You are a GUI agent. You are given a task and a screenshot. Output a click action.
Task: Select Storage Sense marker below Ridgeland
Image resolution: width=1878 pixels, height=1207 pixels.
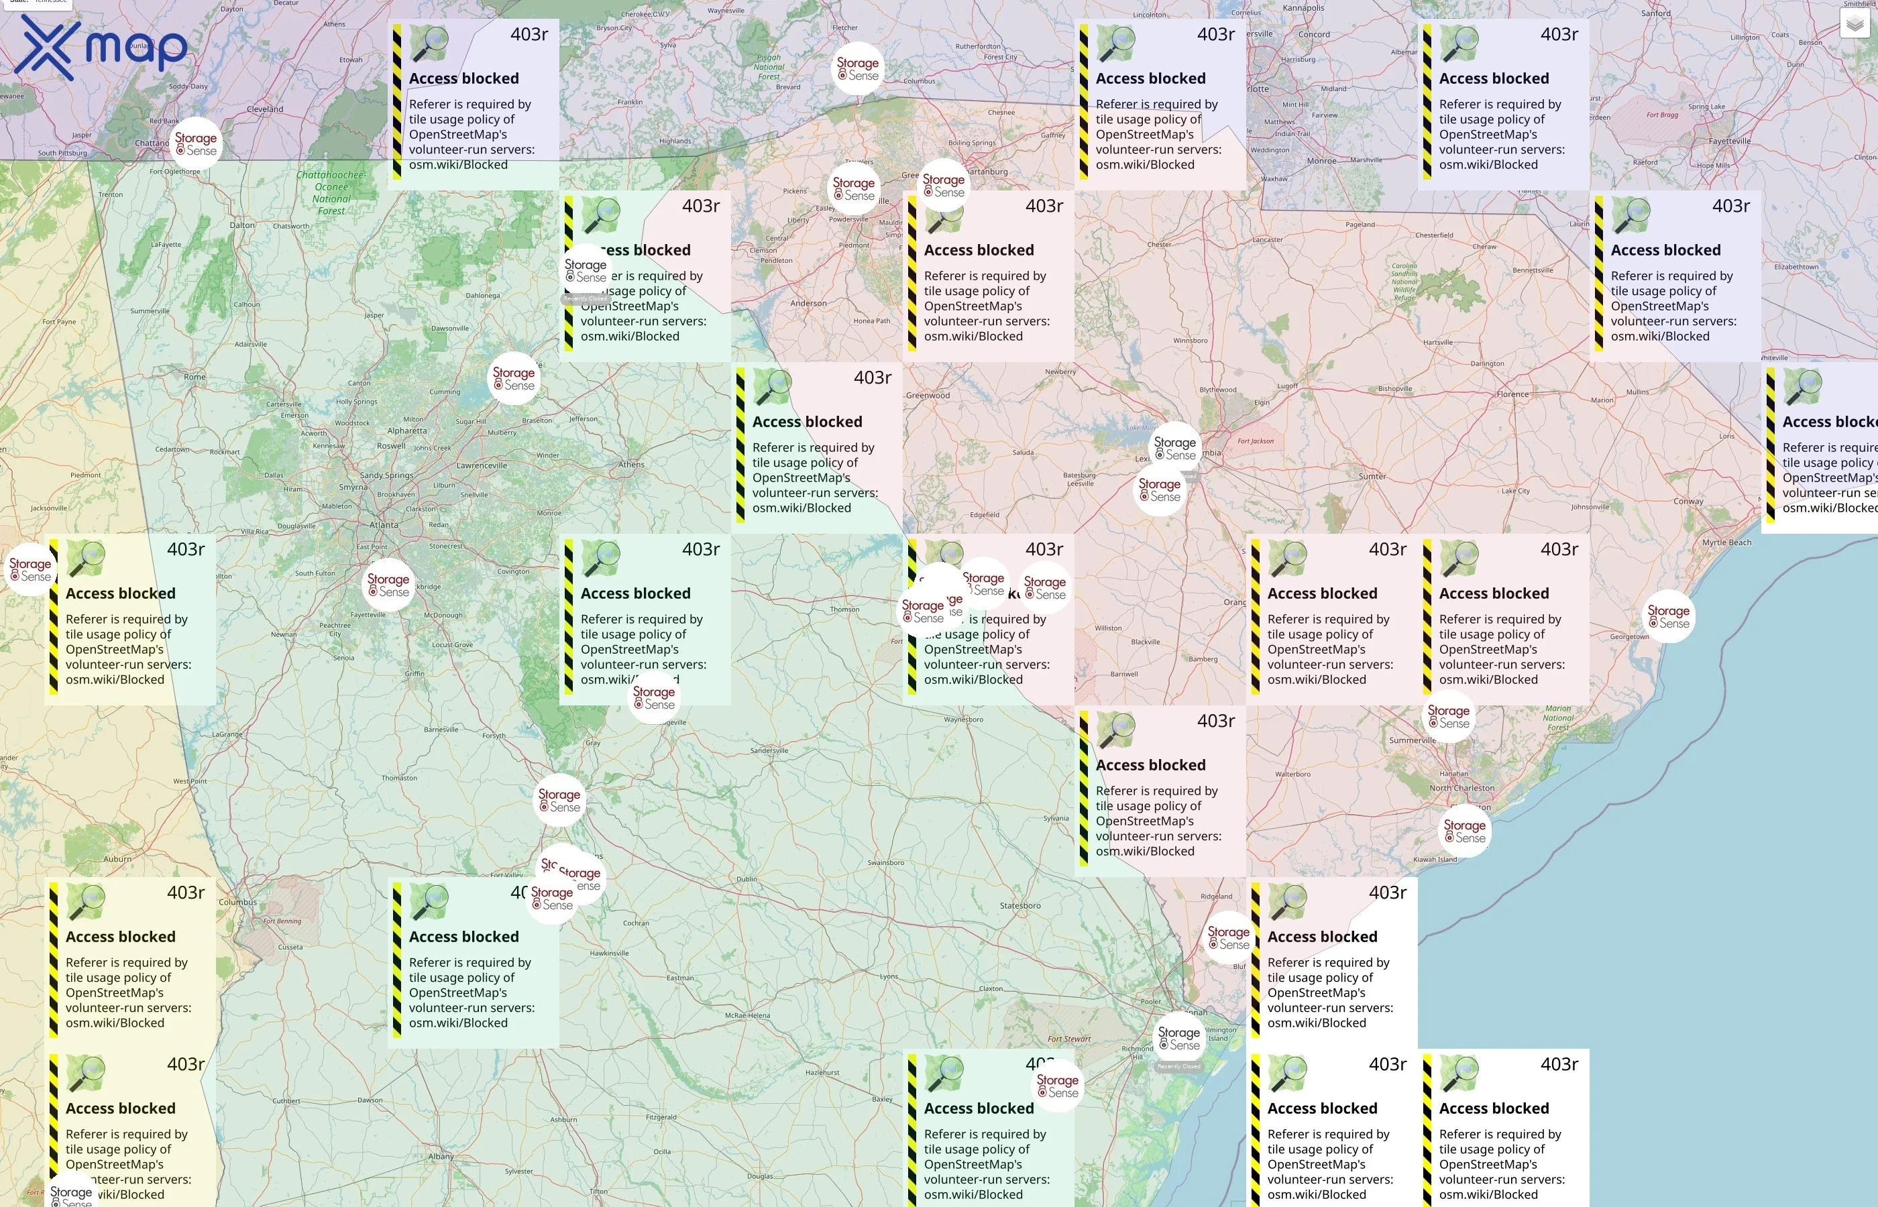pyautogui.click(x=1229, y=938)
